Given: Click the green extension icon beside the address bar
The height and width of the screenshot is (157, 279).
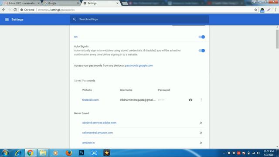Looking at the screenshot, I should click(x=262, y=10).
